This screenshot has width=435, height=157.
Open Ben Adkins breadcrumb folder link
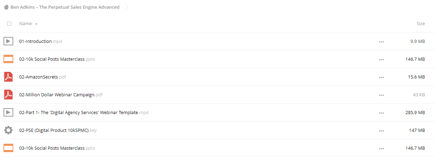click(x=65, y=7)
